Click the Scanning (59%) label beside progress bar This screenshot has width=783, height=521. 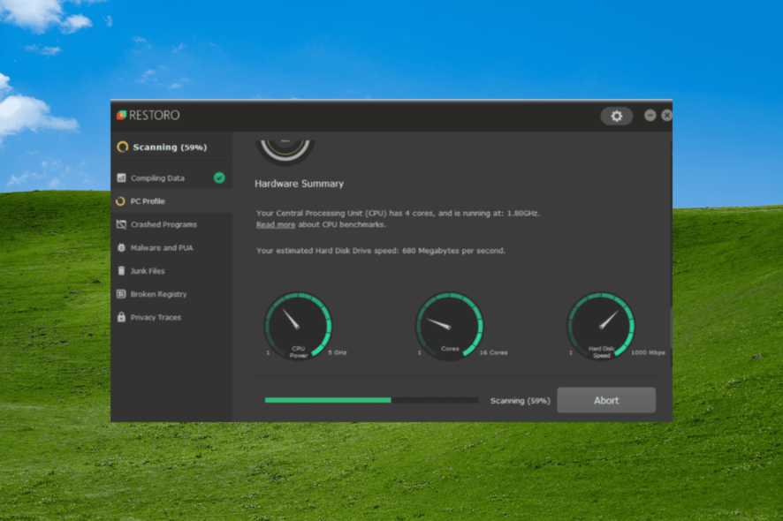(520, 401)
